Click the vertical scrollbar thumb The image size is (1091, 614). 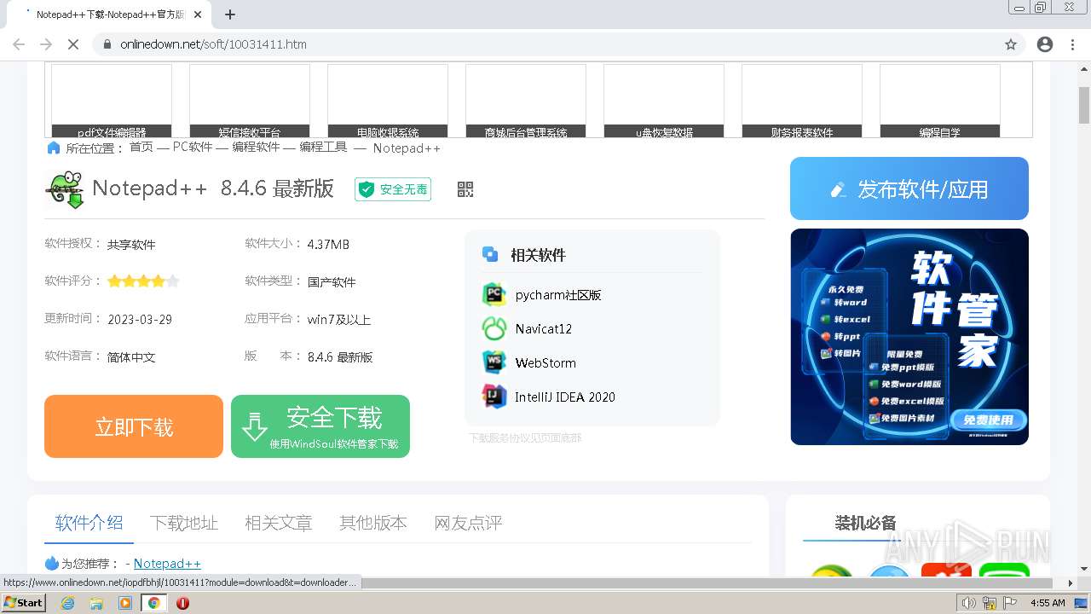click(1083, 105)
